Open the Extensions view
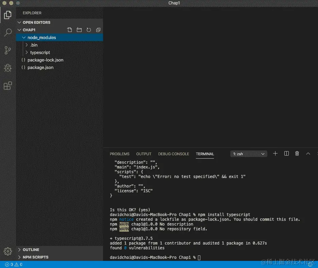Viewport: 318px width, 268px height. (x=7, y=86)
